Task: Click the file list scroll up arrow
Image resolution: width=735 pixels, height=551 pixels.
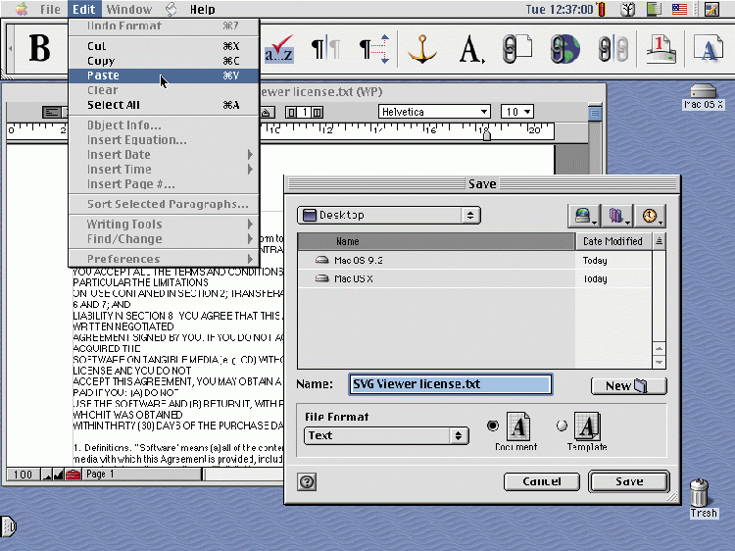Action: tap(660, 349)
